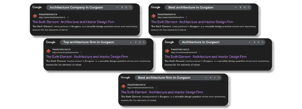Clear the 'Architecture in Gurgaon' search
Image resolution: width=302 pixels, height=109 pixels.
250,42
